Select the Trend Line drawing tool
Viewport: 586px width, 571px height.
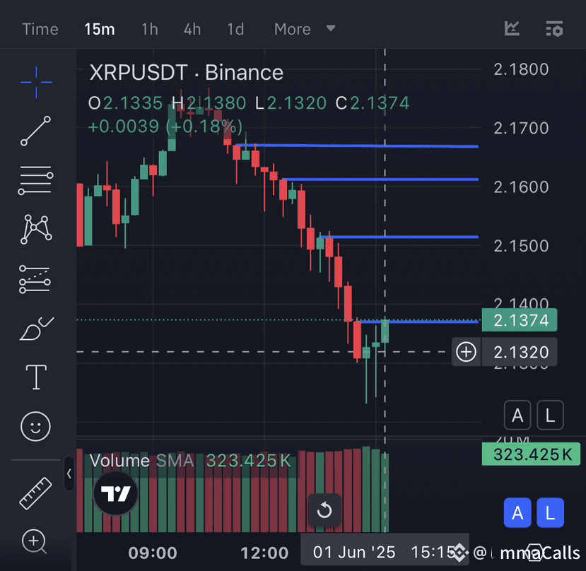point(35,131)
